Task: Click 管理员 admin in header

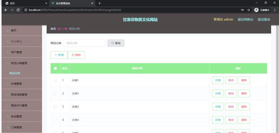Action: pyautogui.click(x=223, y=20)
